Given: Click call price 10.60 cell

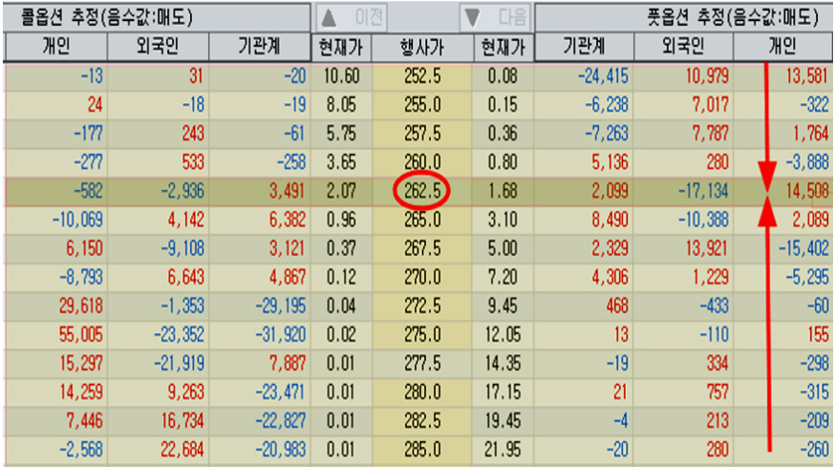Looking at the screenshot, I should tap(341, 76).
